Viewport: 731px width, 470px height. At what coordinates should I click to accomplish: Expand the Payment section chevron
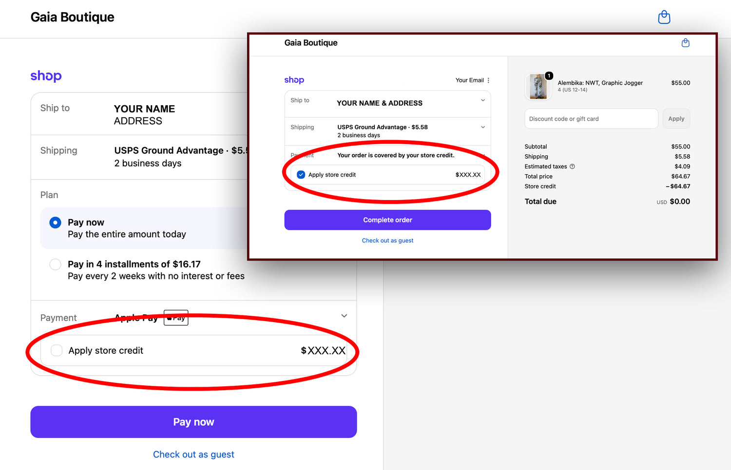pyautogui.click(x=344, y=316)
